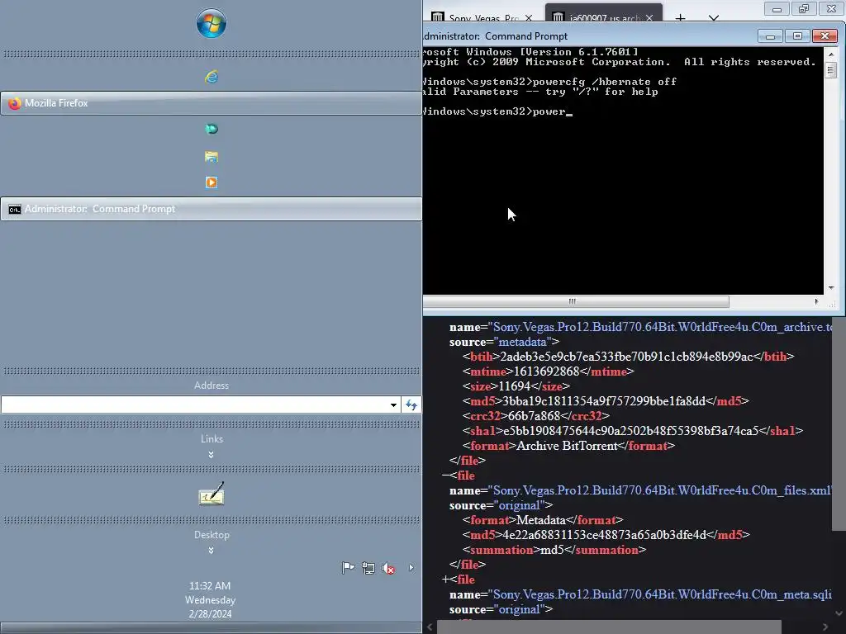Click the Command Prompt vertical scrollbar thumb

(831, 70)
